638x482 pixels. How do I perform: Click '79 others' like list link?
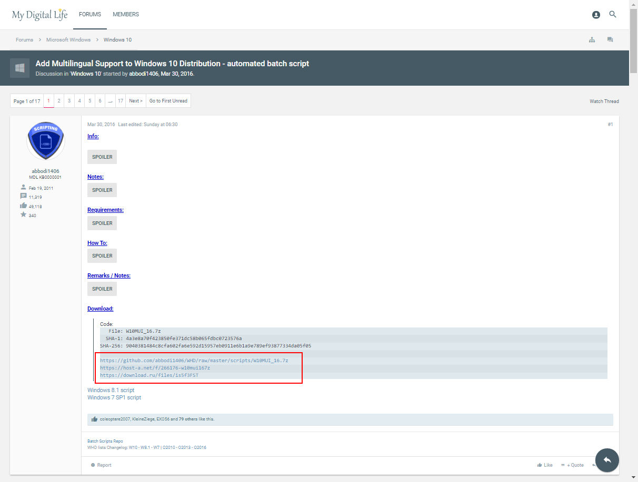[188, 419]
